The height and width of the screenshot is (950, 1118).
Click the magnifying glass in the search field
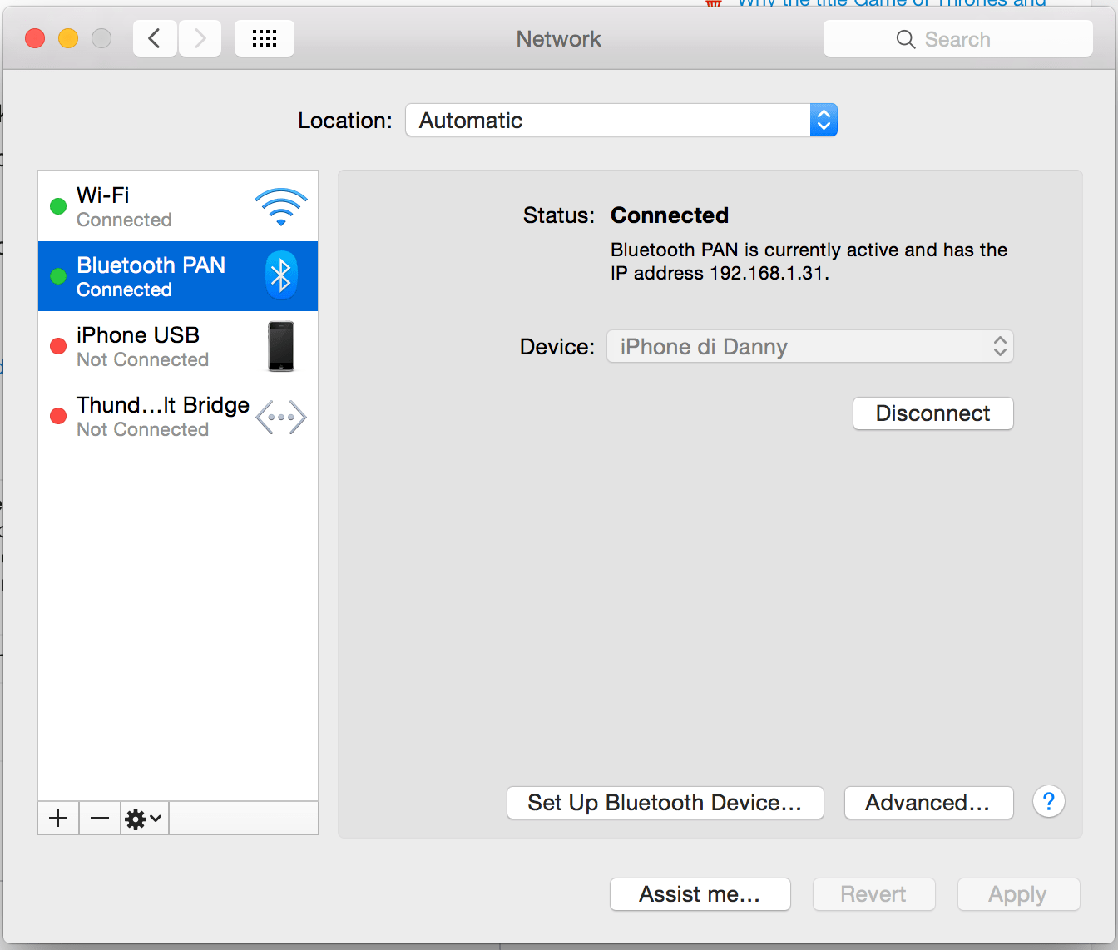coord(904,38)
